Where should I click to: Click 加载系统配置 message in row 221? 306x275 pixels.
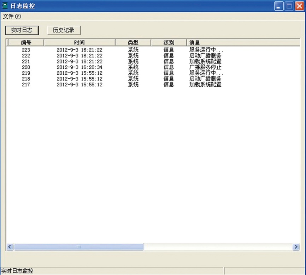205,62
